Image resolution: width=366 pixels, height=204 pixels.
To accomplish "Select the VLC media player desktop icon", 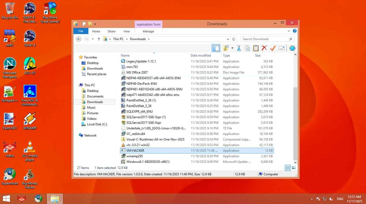I will click(30, 151).
